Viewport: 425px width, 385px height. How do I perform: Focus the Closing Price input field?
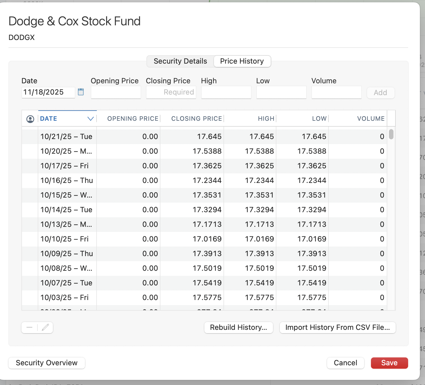click(x=171, y=92)
